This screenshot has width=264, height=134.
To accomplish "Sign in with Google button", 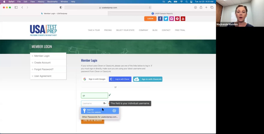I will 95,79.
